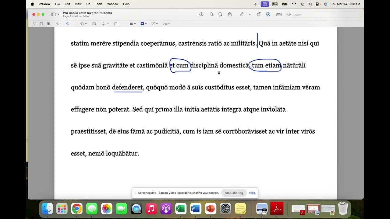The image size is (390, 219).
Task: Click the Hide link in Screencastify bar
Action: 252,193
